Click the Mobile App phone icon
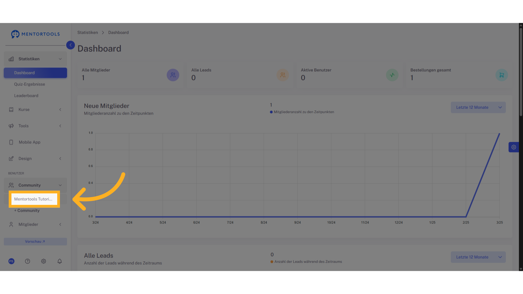523x294 pixels. 11,142
